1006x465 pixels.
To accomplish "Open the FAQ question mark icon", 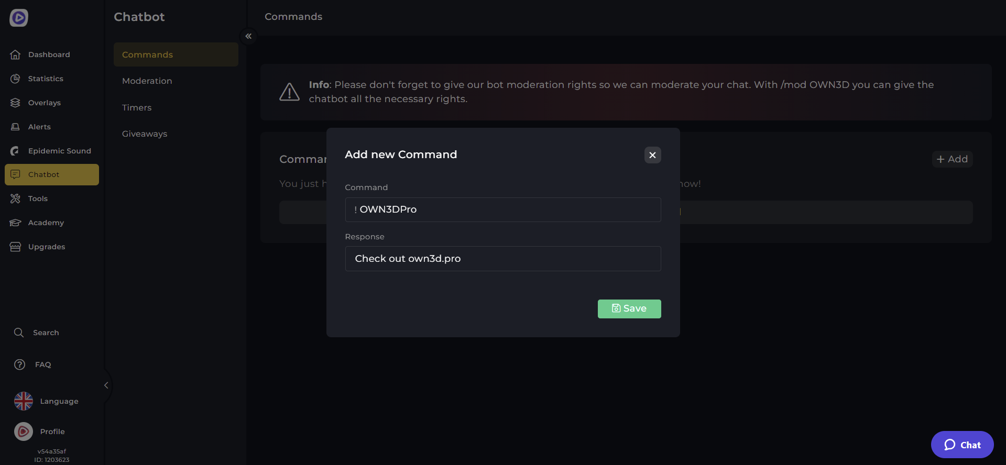I will (x=19, y=364).
